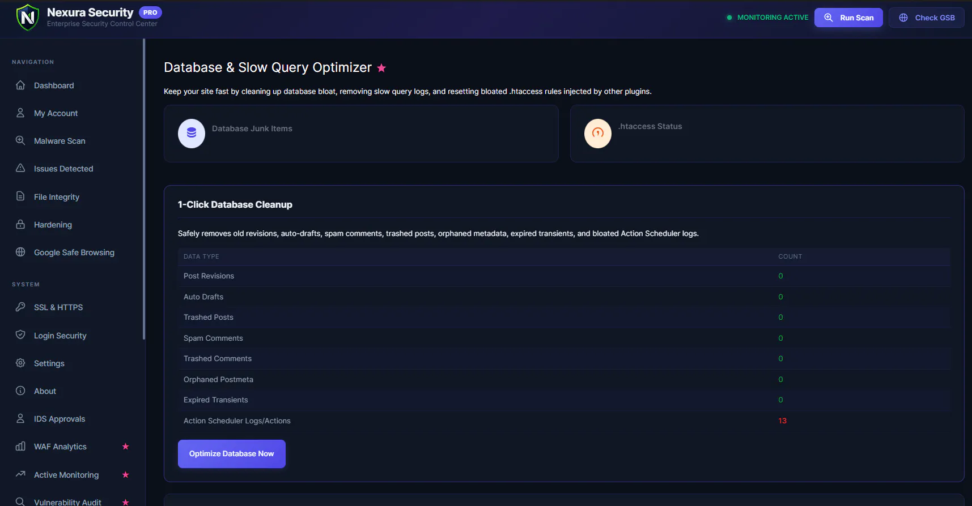This screenshot has height=506, width=972.
Task: Click the Auto Drafts row label
Action: 203,297
